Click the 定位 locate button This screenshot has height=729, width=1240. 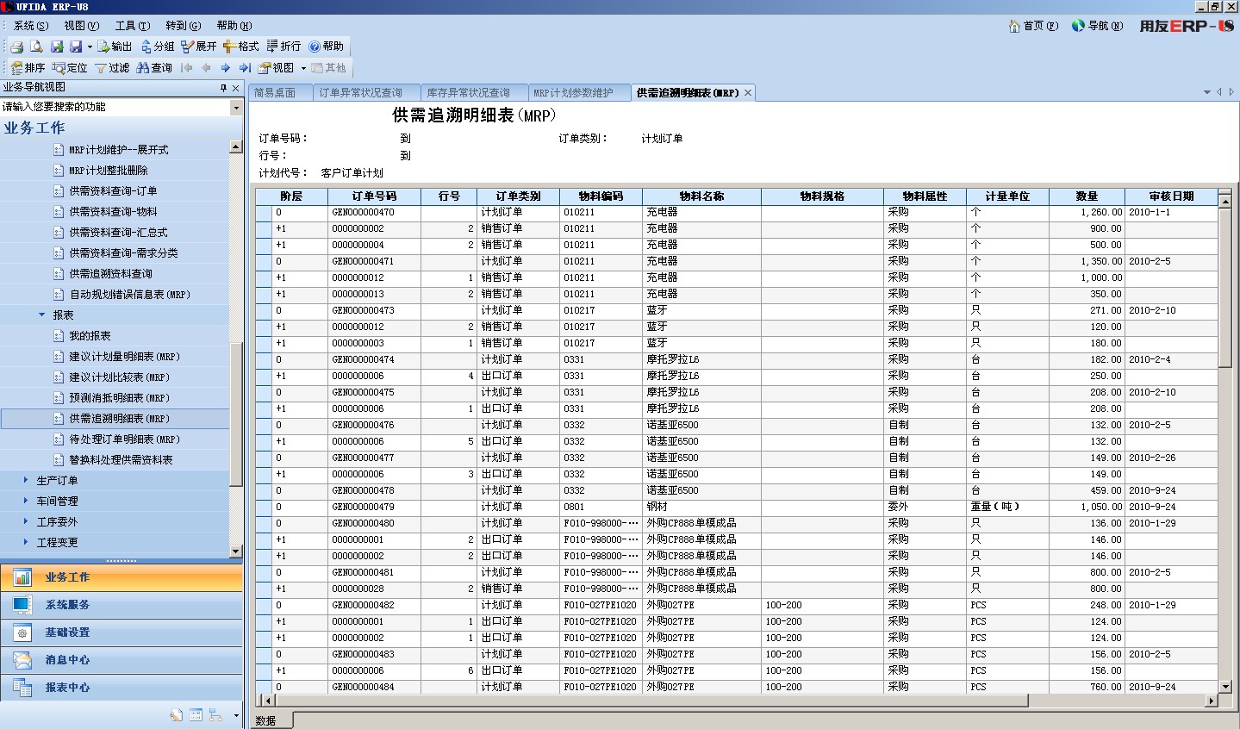[70, 68]
